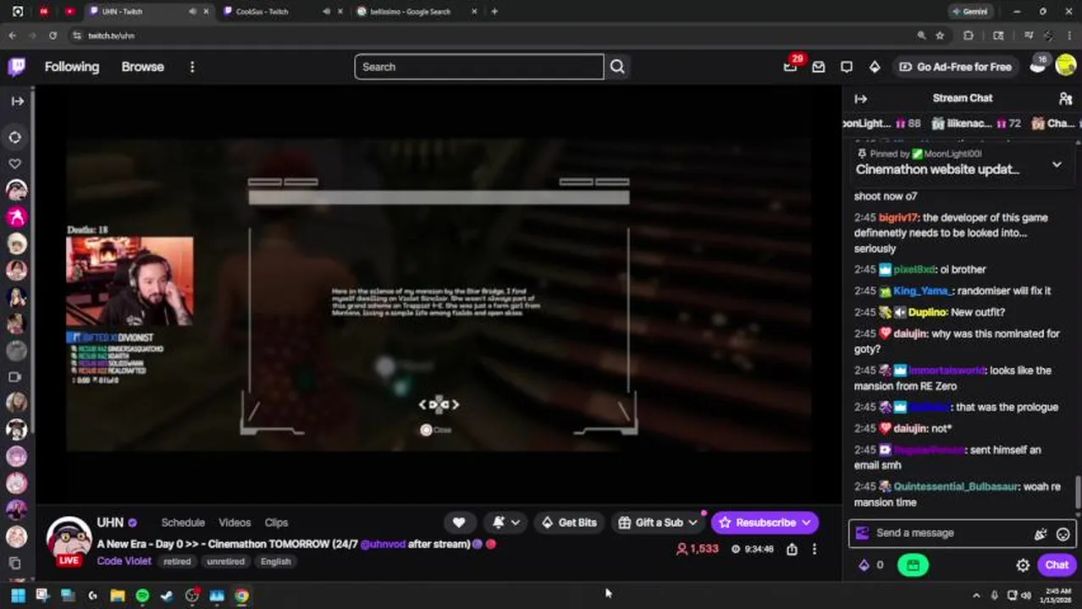Send message with Chat button
The width and height of the screenshot is (1082, 609).
(x=1057, y=565)
